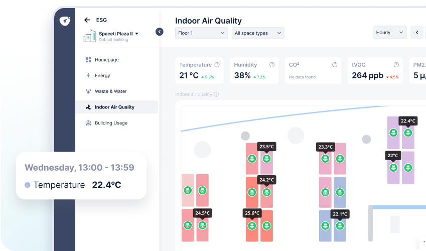Click the Spaceti shield logo icon

point(64,21)
